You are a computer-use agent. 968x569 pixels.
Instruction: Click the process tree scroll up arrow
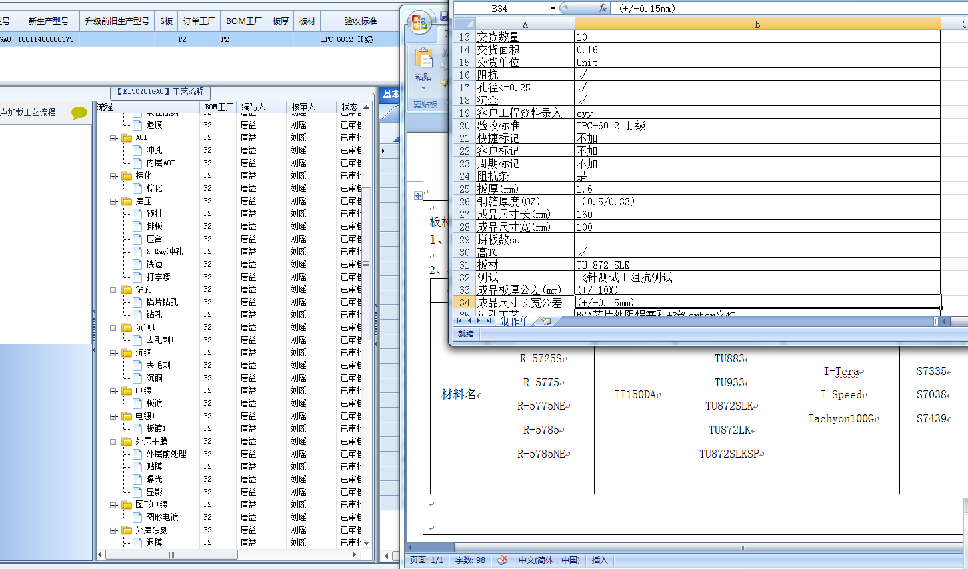[x=366, y=107]
